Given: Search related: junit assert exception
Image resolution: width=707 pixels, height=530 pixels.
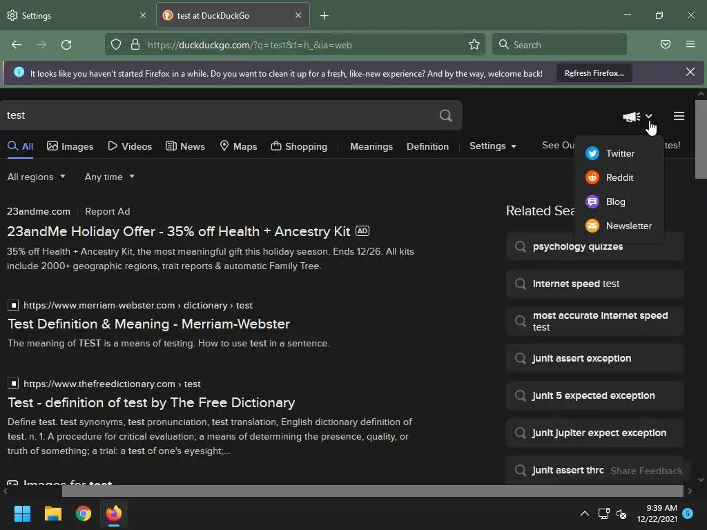Looking at the screenshot, I should click(x=594, y=358).
